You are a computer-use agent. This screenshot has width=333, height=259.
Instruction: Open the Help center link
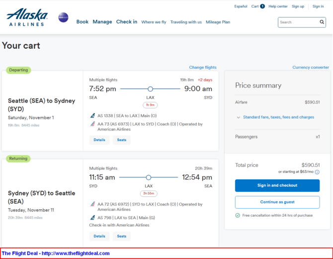pyautogui.click(x=278, y=6)
